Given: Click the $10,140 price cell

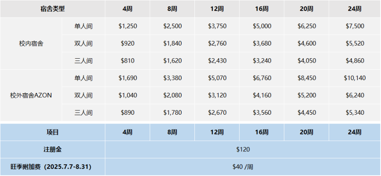Looking at the screenshot, I should tap(355, 78).
